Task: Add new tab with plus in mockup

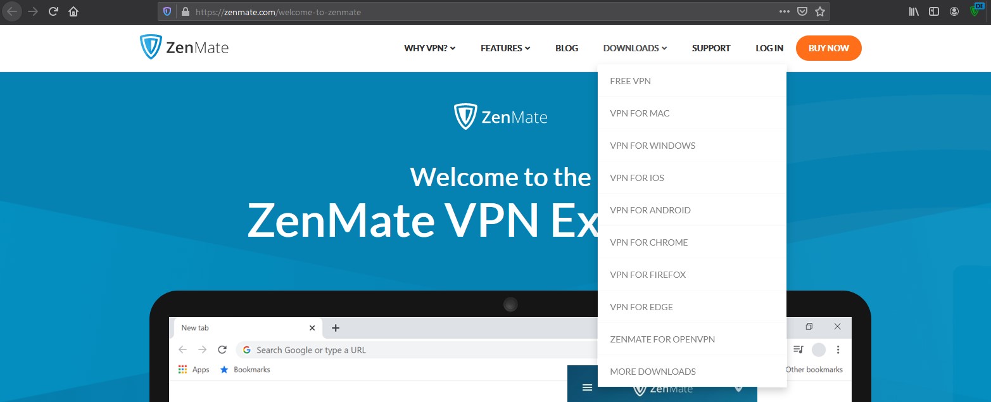Action: 336,328
